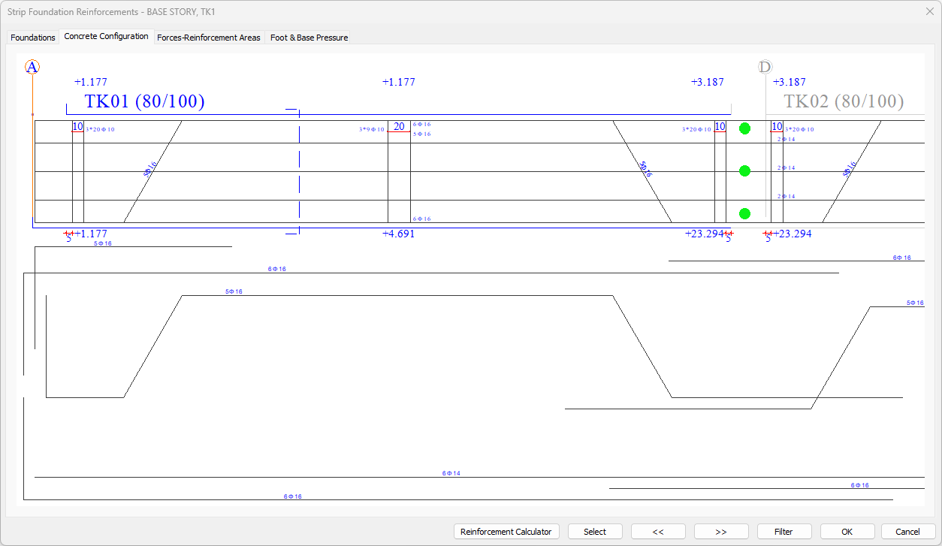Select the Concrete Configuration tab
The height and width of the screenshot is (546, 942).
pos(107,36)
